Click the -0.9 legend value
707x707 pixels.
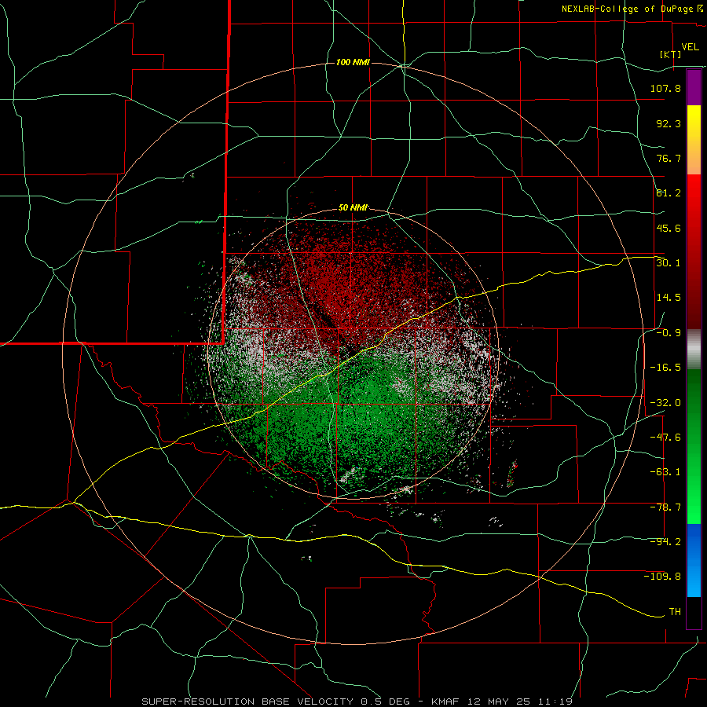tap(669, 333)
